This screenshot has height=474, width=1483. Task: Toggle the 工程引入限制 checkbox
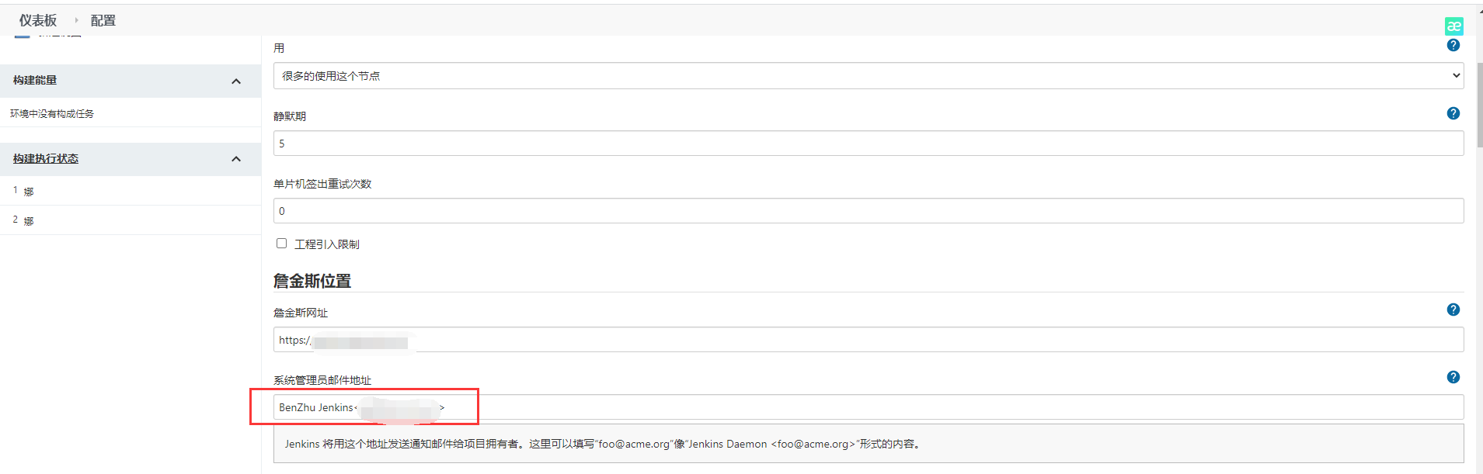pyautogui.click(x=281, y=244)
